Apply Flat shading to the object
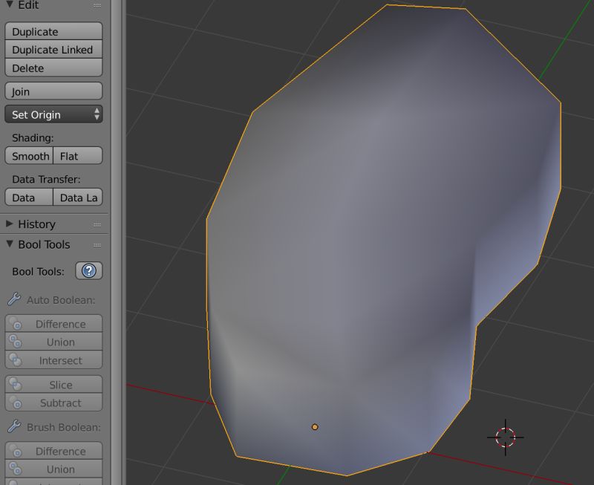 click(77, 156)
